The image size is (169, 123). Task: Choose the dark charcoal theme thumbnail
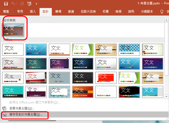[83, 78]
